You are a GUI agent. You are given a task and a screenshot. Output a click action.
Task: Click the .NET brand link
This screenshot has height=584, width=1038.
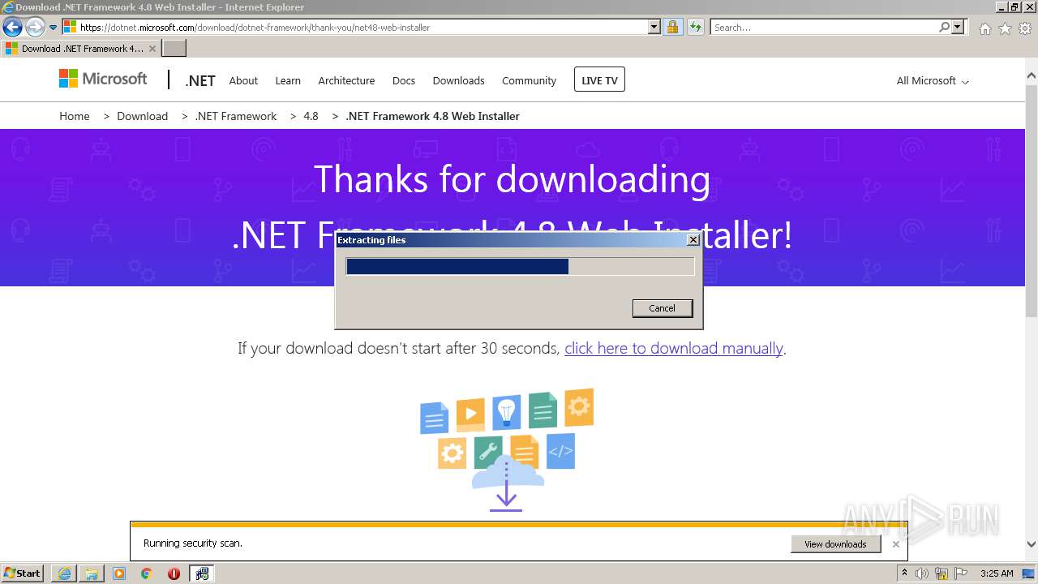tap(200, 80)
